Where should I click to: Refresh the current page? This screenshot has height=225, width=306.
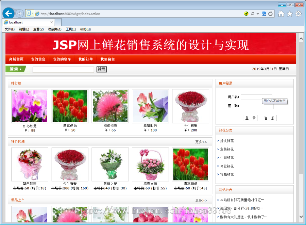click(270, 14)
